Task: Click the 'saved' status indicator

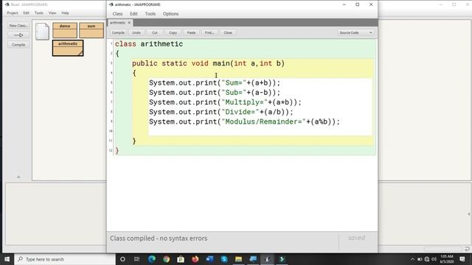Action: [x=356, y=238]
